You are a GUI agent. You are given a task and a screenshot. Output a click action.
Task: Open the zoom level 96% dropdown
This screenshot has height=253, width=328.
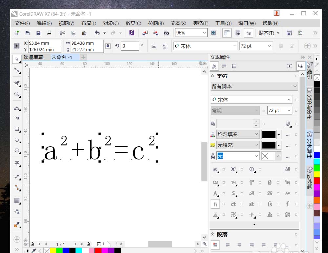(x=204, y=33)
